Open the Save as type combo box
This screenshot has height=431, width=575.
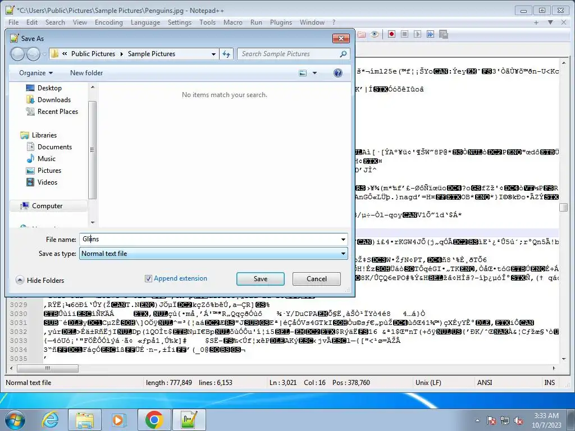tap(213, 254)
